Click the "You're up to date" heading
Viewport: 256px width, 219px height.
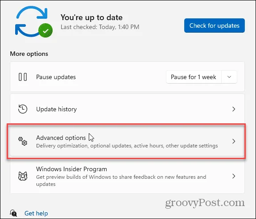coord(91,17)
